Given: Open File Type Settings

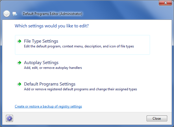Looking at the screenshot, I should (x=41, y=41).
